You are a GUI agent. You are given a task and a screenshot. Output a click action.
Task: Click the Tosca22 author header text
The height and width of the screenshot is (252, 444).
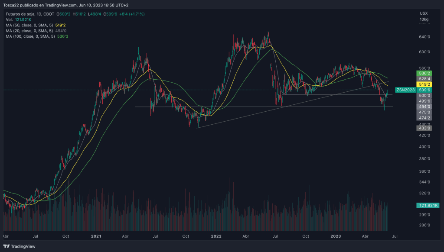tap(14, 5)
